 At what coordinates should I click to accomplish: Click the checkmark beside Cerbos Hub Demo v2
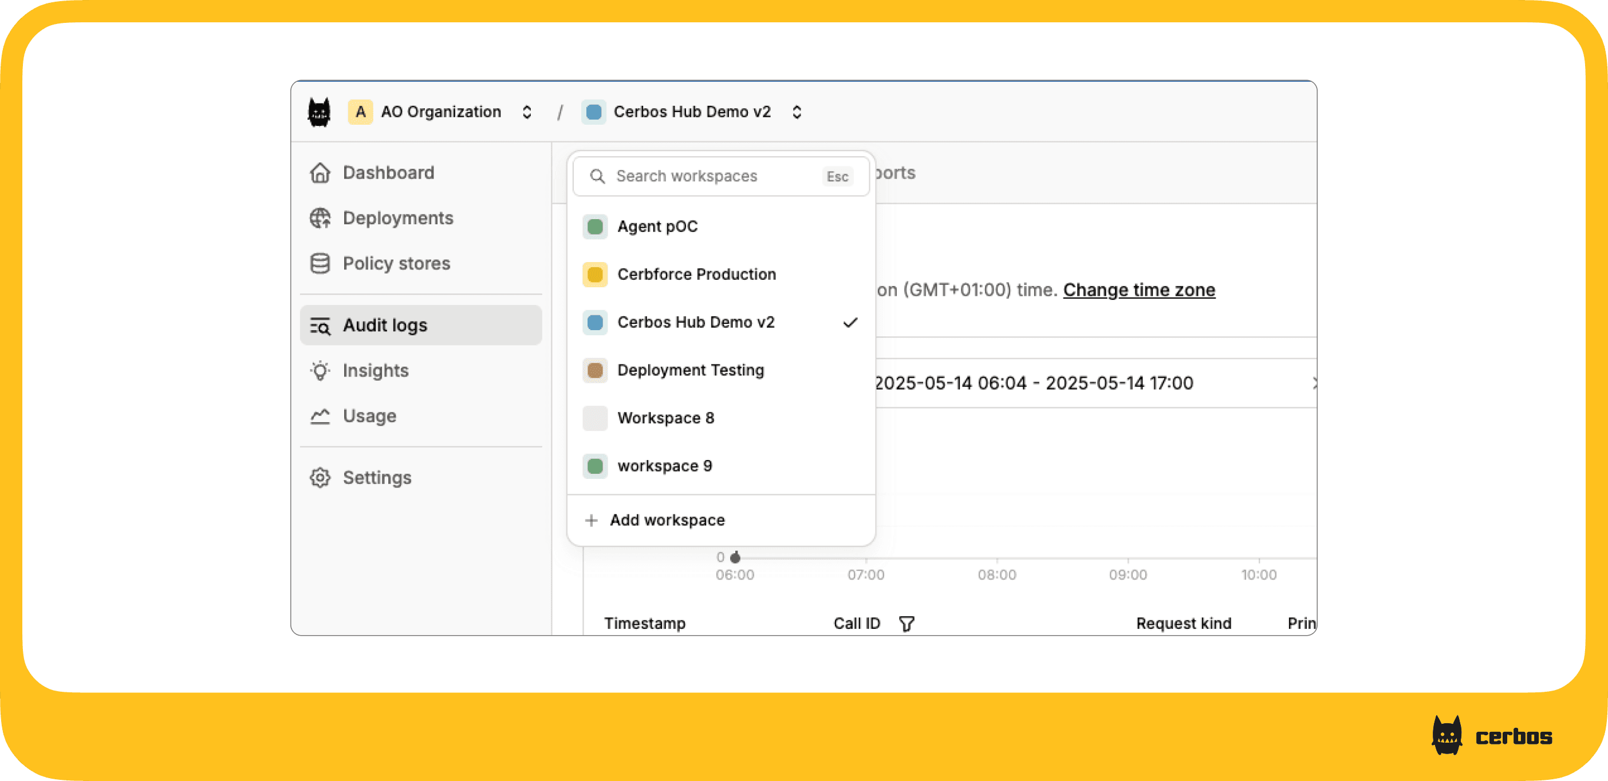click(x=850, y=323)
